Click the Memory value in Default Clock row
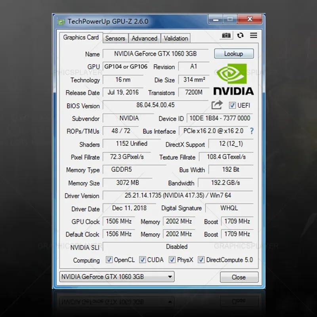 [x=179, y=234]
